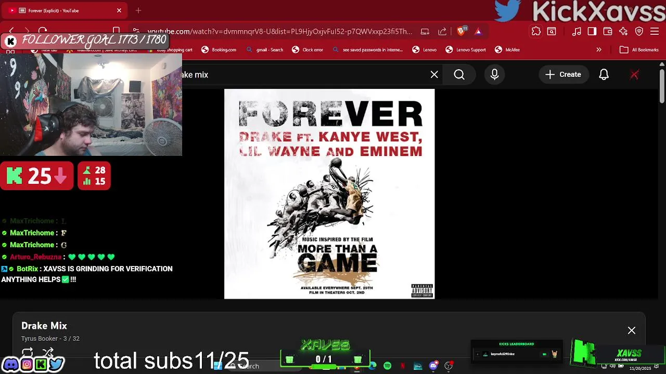The width and height of the screenshot is (666, 374).
Task: Open Lenovo Support bookmark
Action: tap(466, 50)
